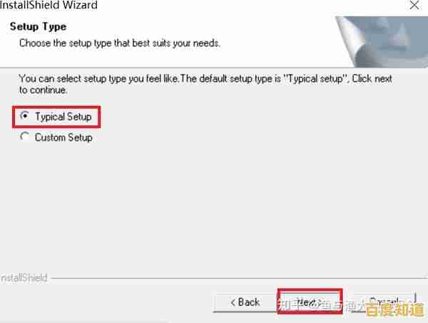Click the Custom Setup text label
428x323 pixels.
point(63,137)
